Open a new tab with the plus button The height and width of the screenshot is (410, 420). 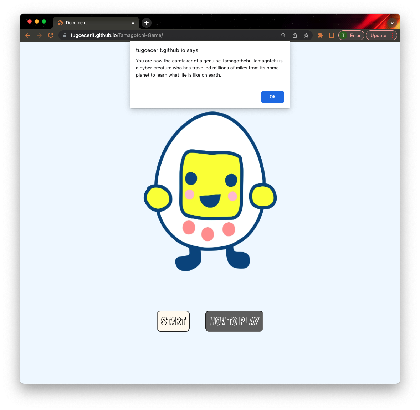point(146,22)
